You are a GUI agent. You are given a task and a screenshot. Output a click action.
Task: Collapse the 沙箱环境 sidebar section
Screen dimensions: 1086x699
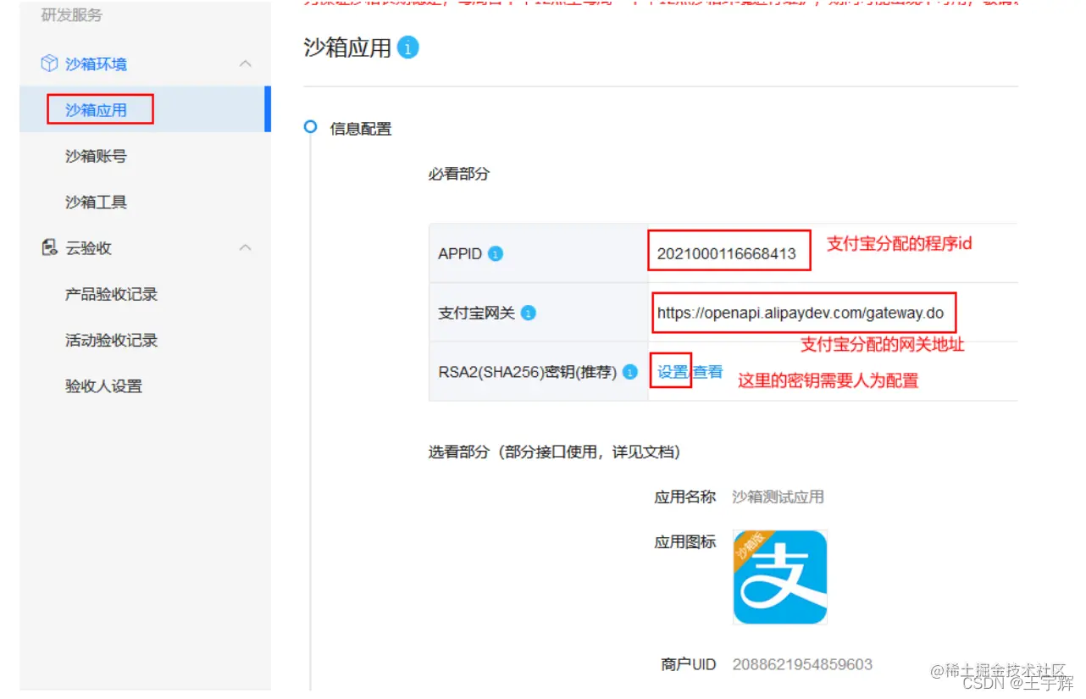(245, 64)
